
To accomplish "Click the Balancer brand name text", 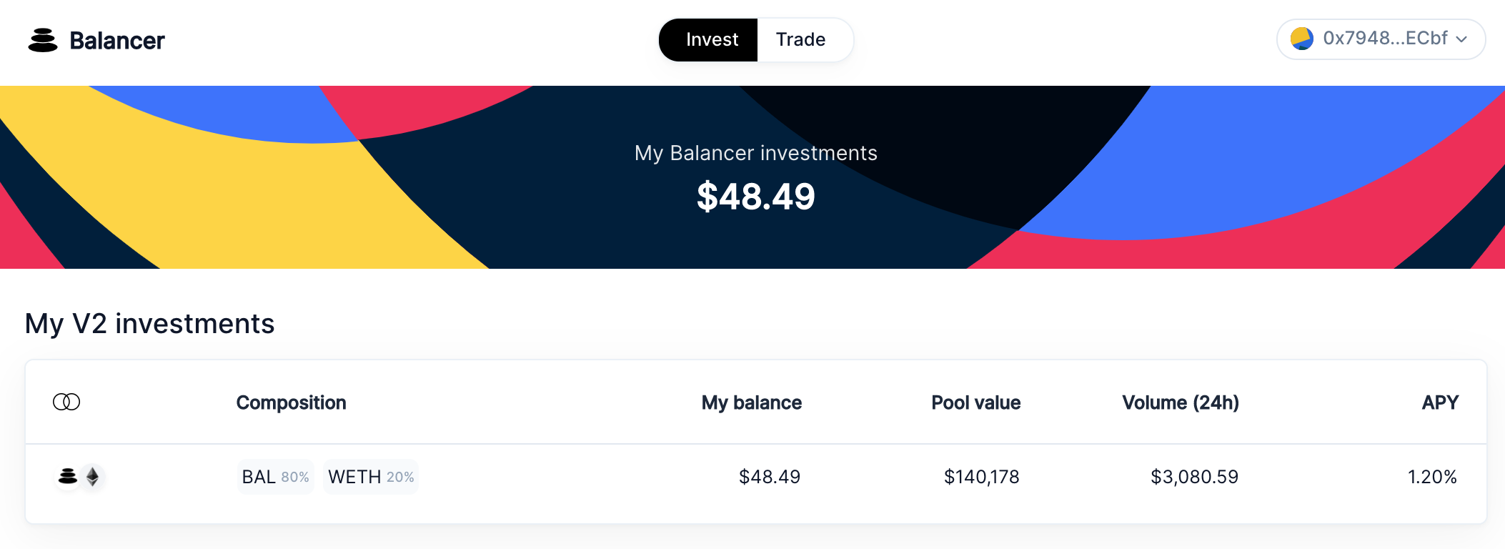I will (117, 41).
